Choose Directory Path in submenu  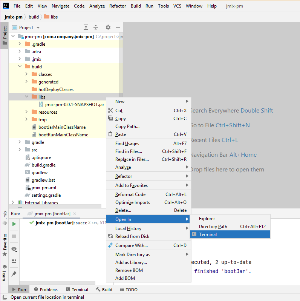pos(230,227)
